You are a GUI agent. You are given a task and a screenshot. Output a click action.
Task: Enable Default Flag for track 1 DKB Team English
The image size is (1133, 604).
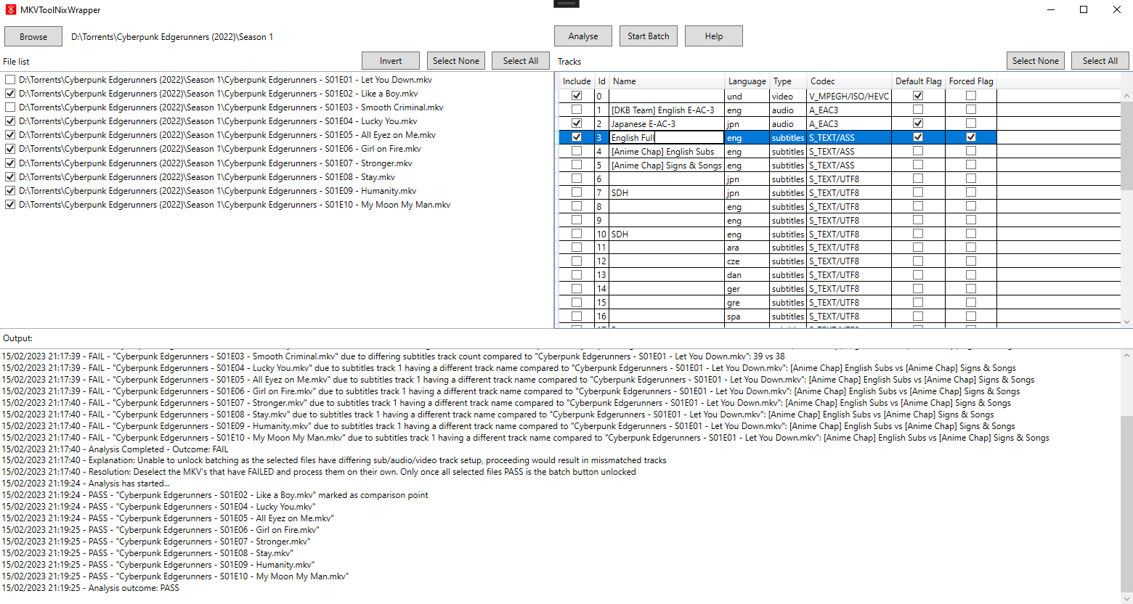tap(918, 110)
